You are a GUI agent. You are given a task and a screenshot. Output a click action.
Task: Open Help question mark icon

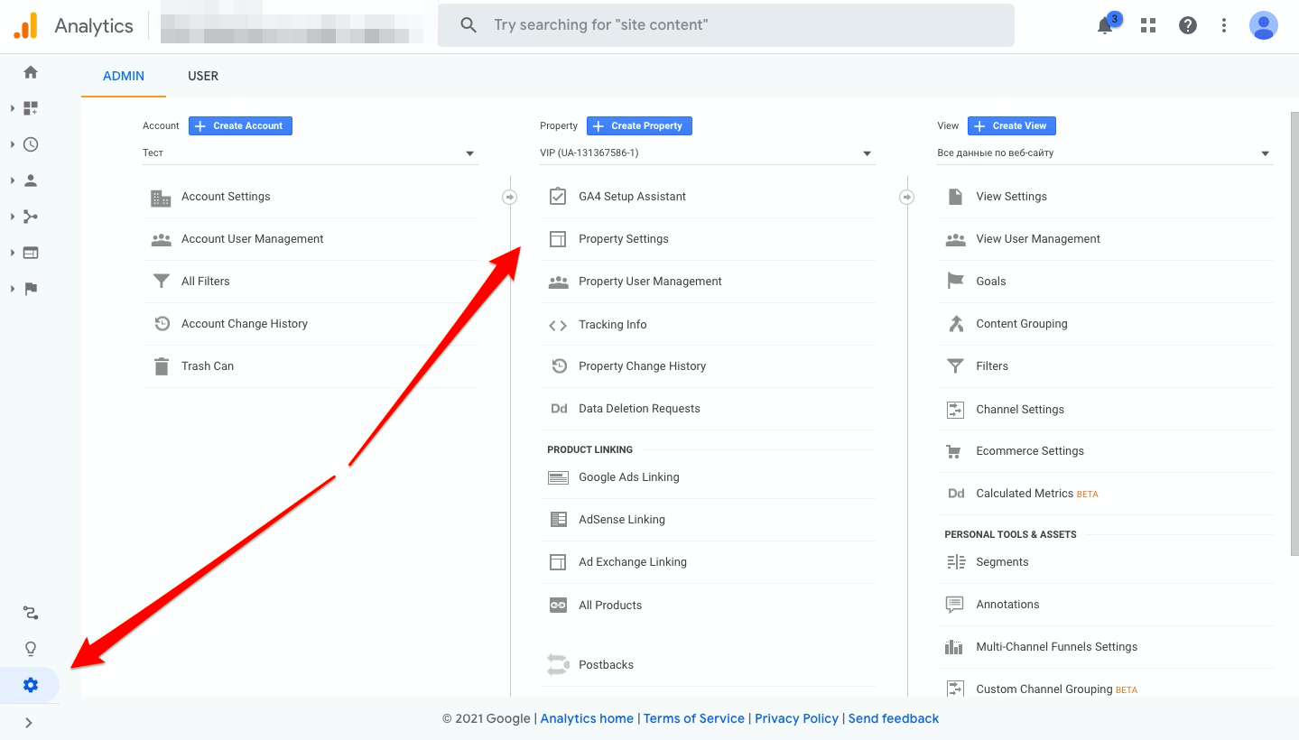tap(1188, 25)
